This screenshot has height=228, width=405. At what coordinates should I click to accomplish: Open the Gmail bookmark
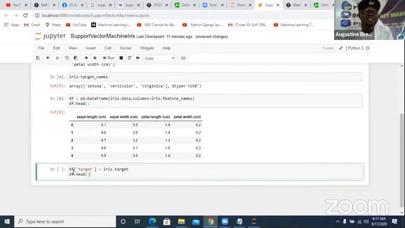[32, 25]
